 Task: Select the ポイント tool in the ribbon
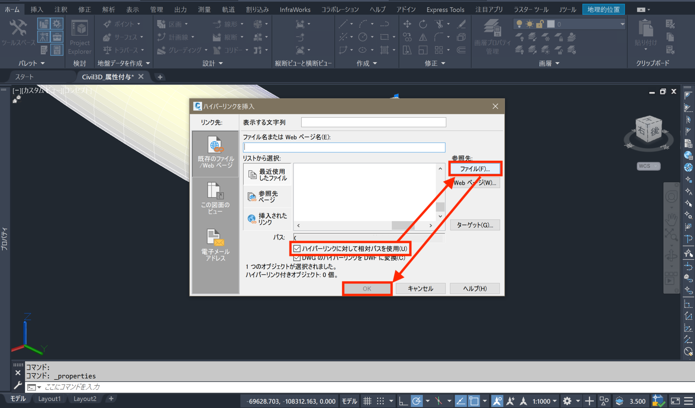[x=120, y=24]
